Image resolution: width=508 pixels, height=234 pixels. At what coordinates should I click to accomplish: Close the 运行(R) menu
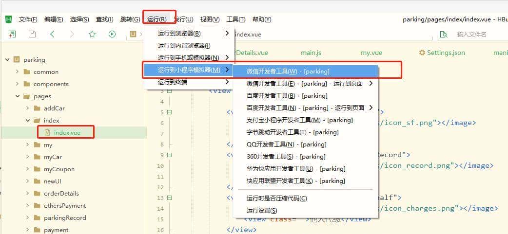coord(157,19)
